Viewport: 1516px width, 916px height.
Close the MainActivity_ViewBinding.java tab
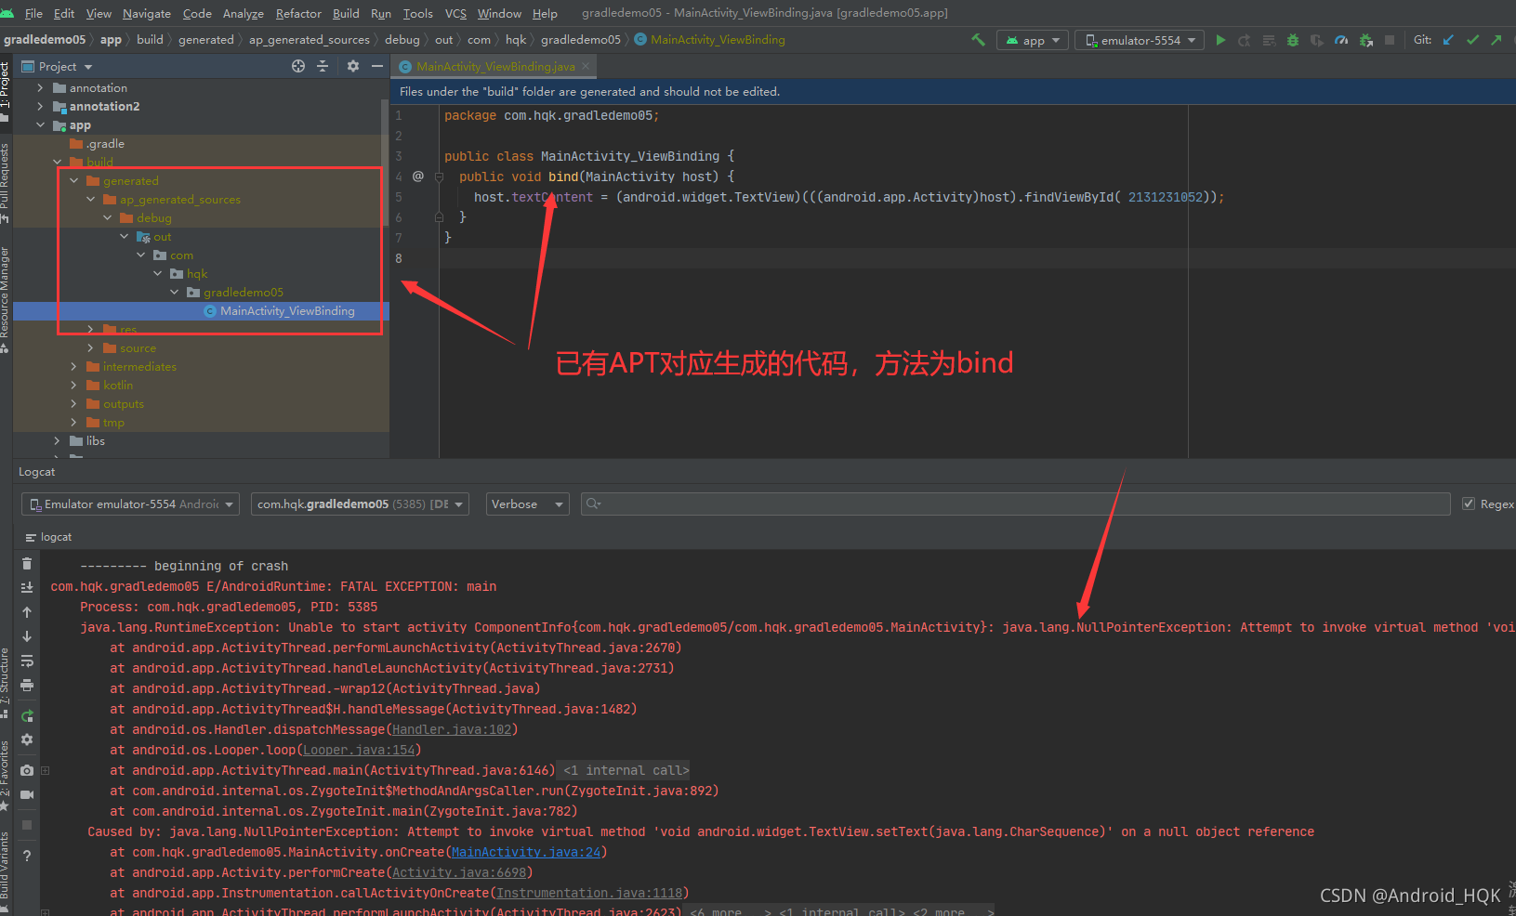tap(586, 66)
